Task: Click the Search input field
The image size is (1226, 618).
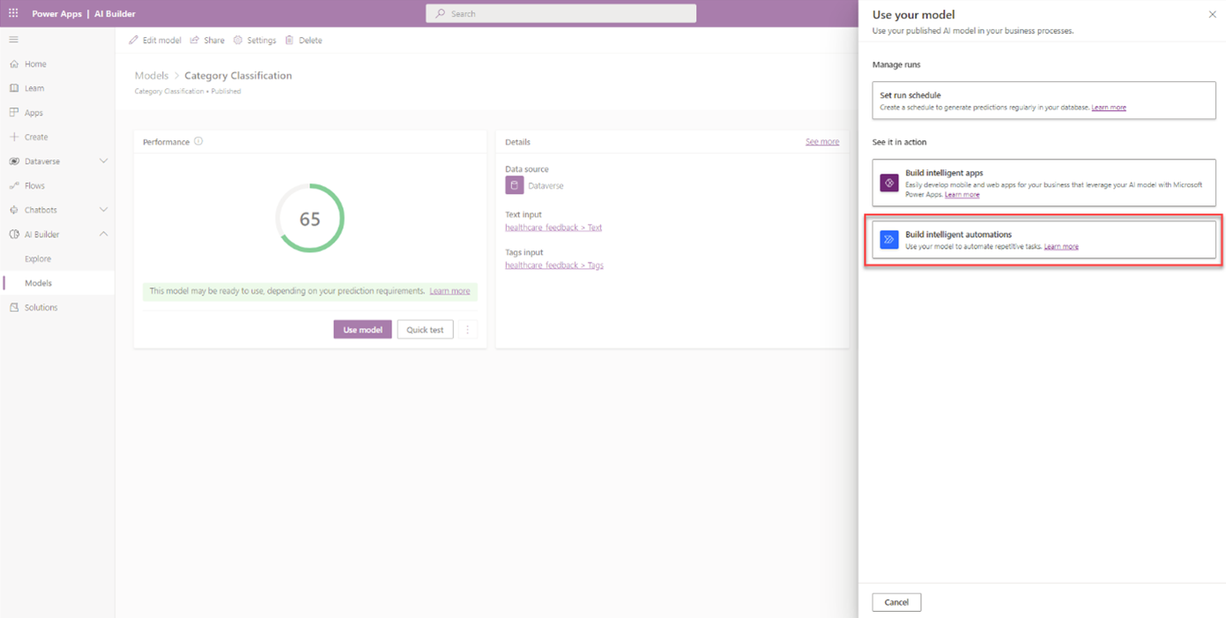Action: [x=561, y=13]
